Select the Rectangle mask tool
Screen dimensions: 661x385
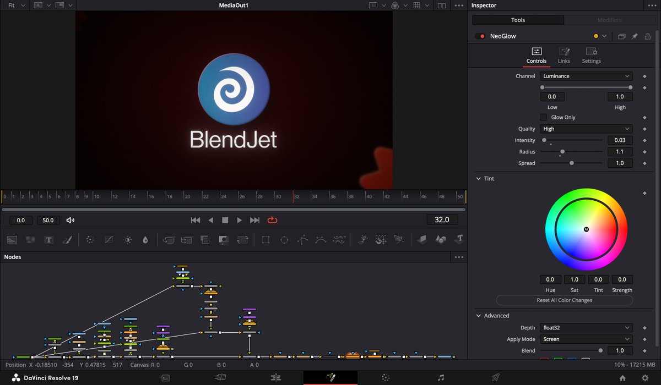266,240
